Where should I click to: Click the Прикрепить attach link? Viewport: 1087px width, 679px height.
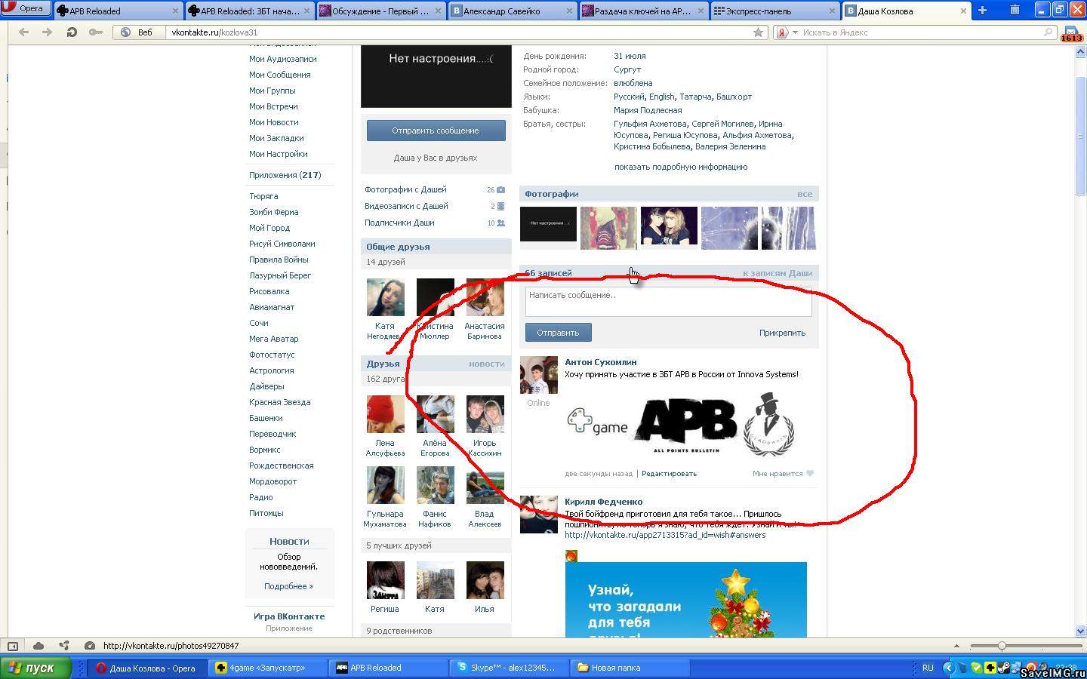coord(782,333)
